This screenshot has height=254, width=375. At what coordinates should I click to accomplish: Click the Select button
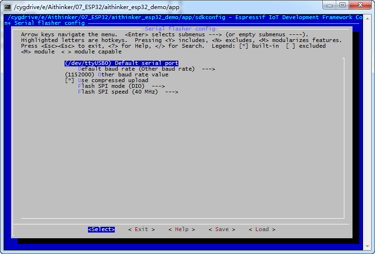[x=101, y=229]
